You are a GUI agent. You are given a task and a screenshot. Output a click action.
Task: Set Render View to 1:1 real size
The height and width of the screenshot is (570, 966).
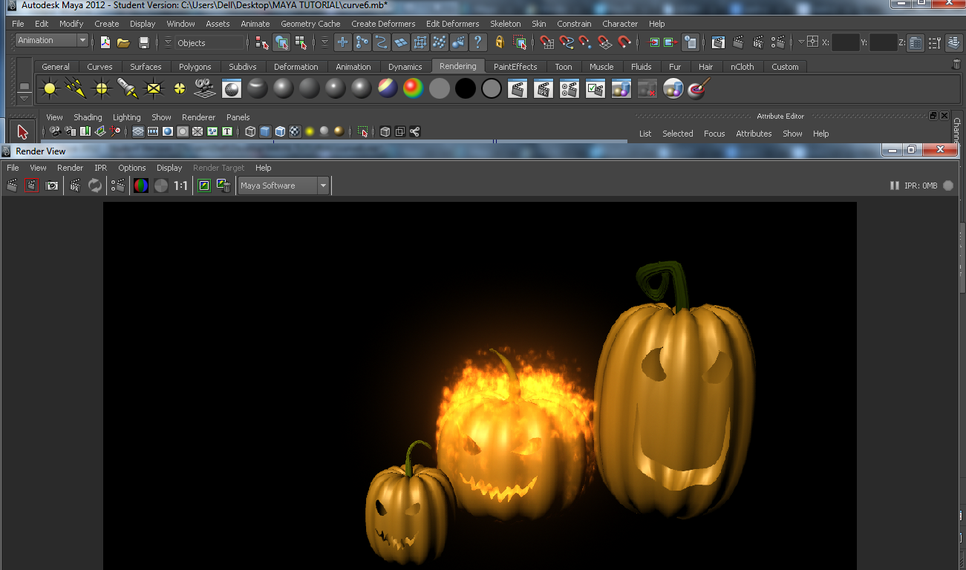pyautogui.click(x=181, y=186)
